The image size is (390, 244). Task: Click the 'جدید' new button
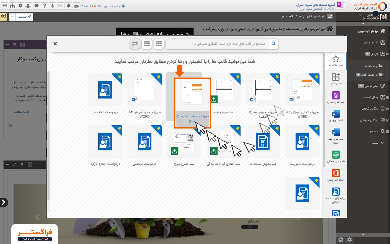click(24, 17)
